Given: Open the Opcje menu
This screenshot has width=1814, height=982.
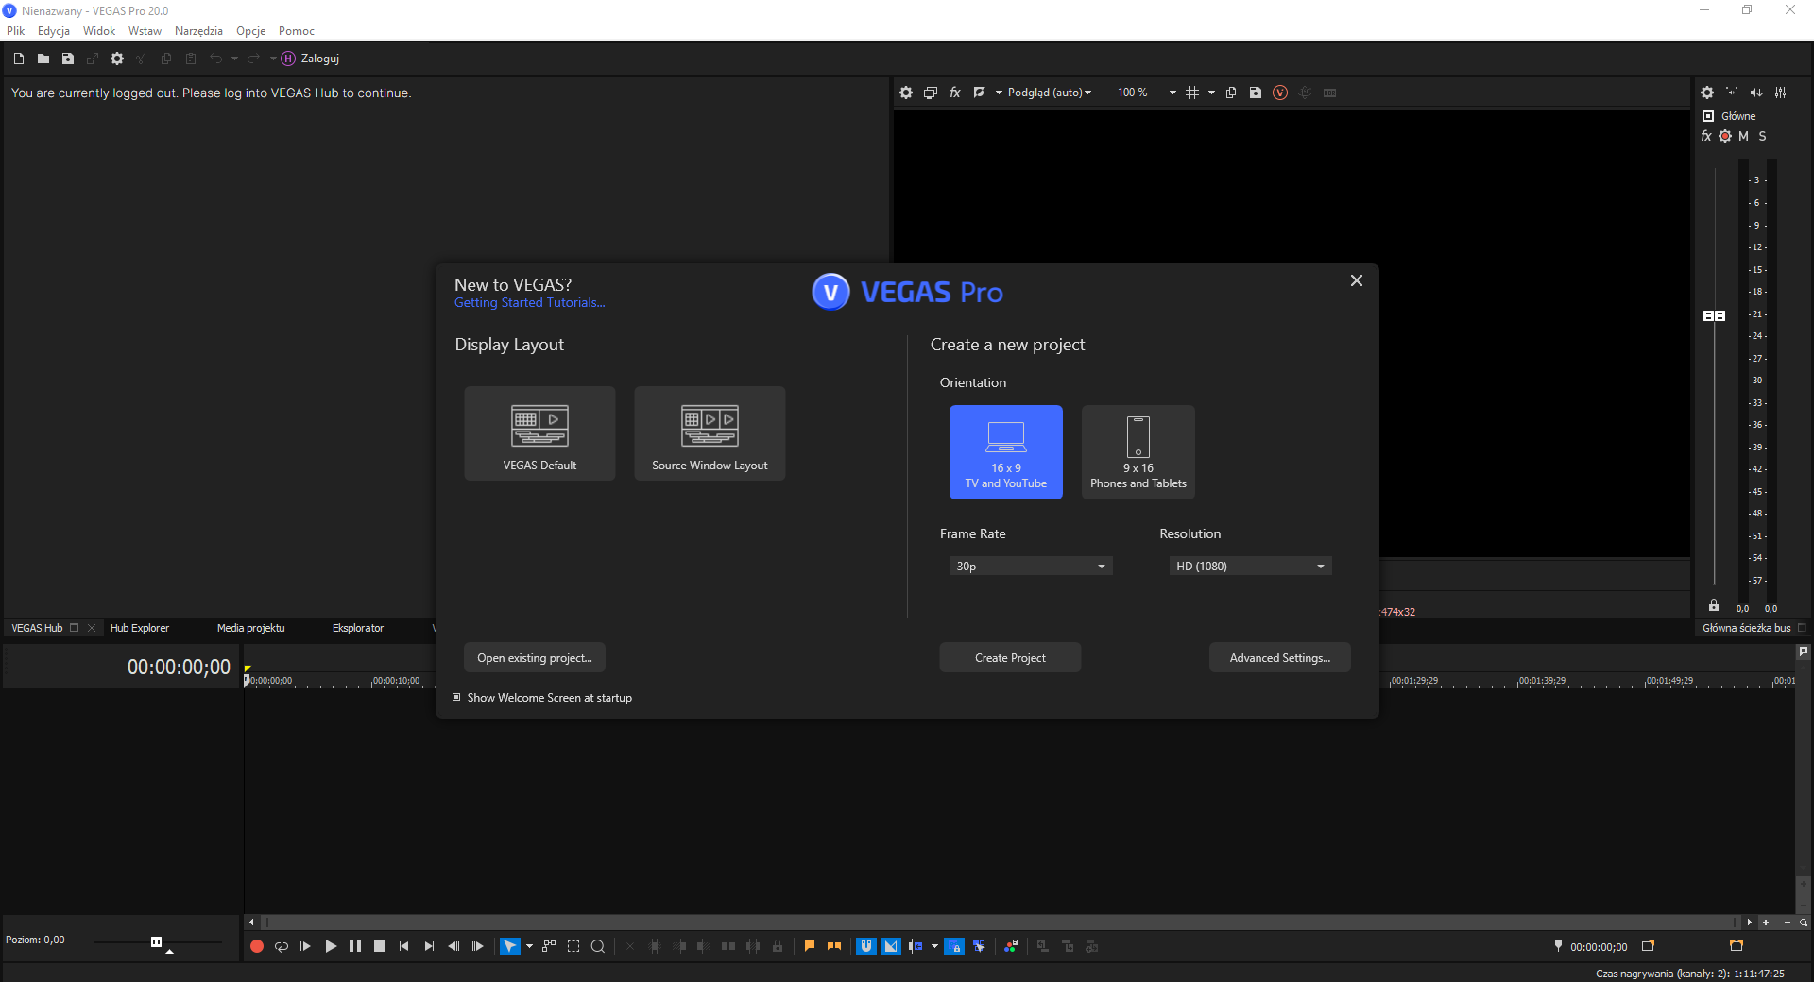Looking at the screenshot, I should tap(250, 31).
